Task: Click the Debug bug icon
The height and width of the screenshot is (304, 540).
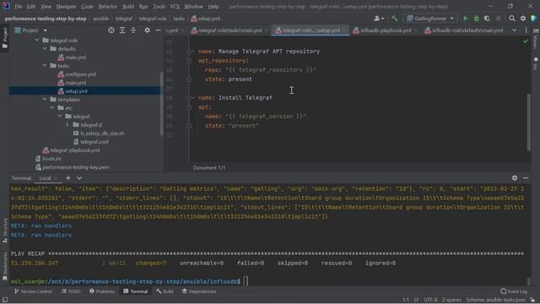Action: (x=476, y=19)
